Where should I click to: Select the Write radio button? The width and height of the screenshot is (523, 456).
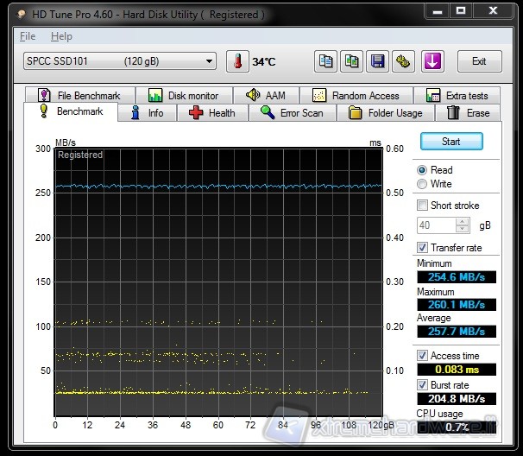click(422, 184)
